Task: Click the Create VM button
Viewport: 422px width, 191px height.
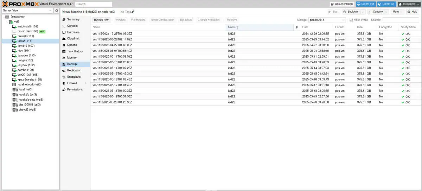Action: (x=365, y=4)
